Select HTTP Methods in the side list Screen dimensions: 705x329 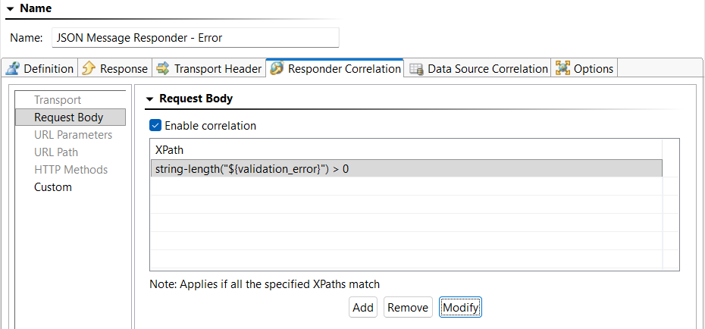click(71, 170)
